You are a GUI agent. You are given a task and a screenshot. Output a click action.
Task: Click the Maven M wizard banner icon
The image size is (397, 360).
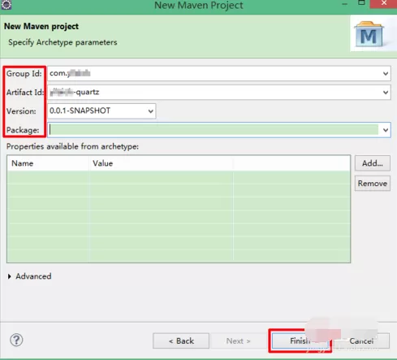tap(369, 35)
